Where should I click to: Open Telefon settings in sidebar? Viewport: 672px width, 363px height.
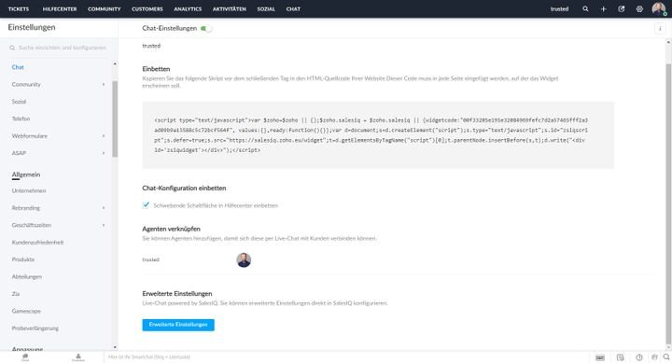21,119
